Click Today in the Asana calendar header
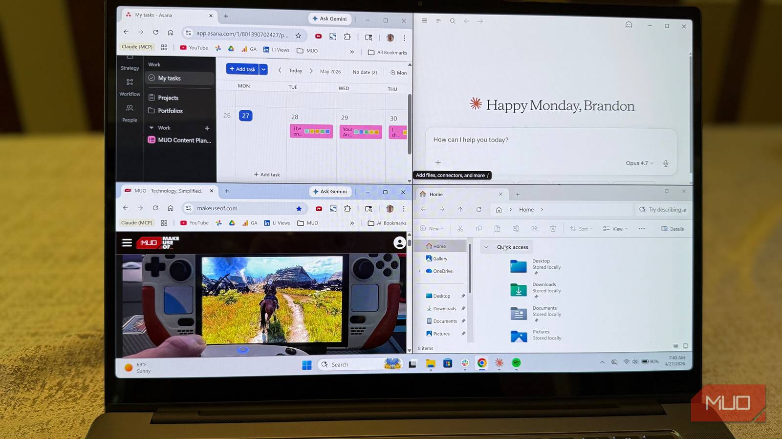Image resolution: width=782 pixels, height=439 pixels. pyautogui.click(x=295, y=70)
